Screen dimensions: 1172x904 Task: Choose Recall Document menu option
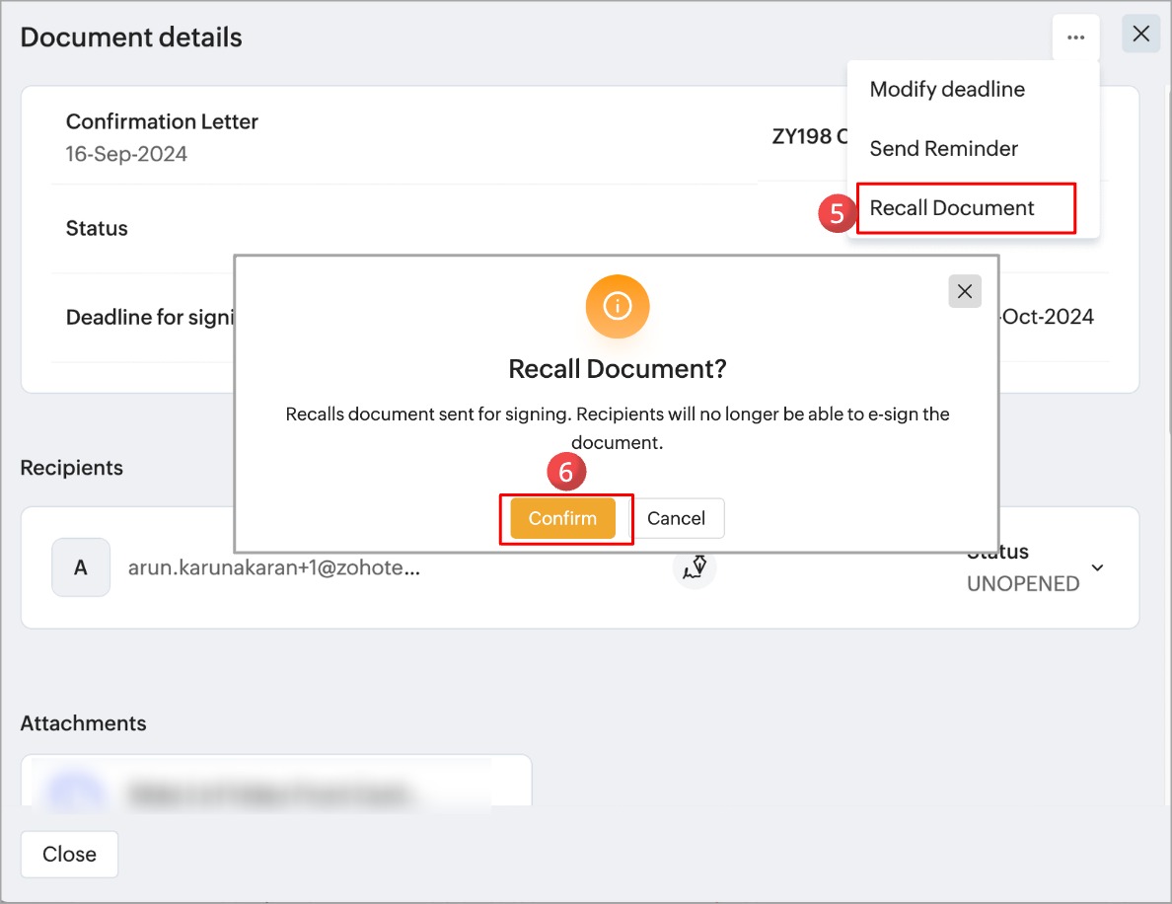[952, 207]
